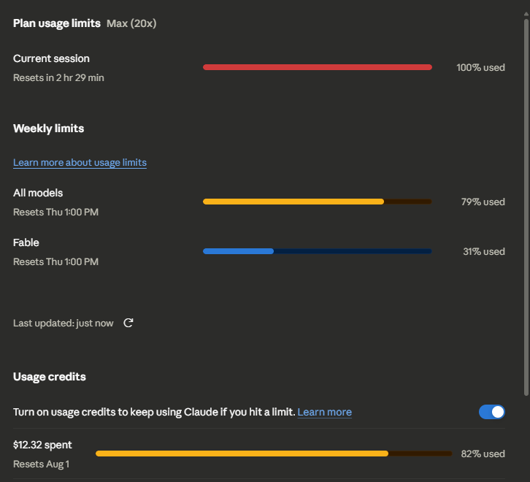Click the 31% used label
Image resolution: width=530 pixels, height=482 pixels.
484,251
